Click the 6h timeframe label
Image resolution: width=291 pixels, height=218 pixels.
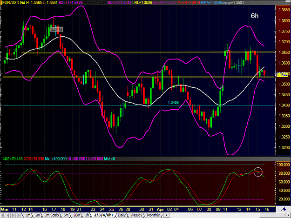[x=255, y=16]
